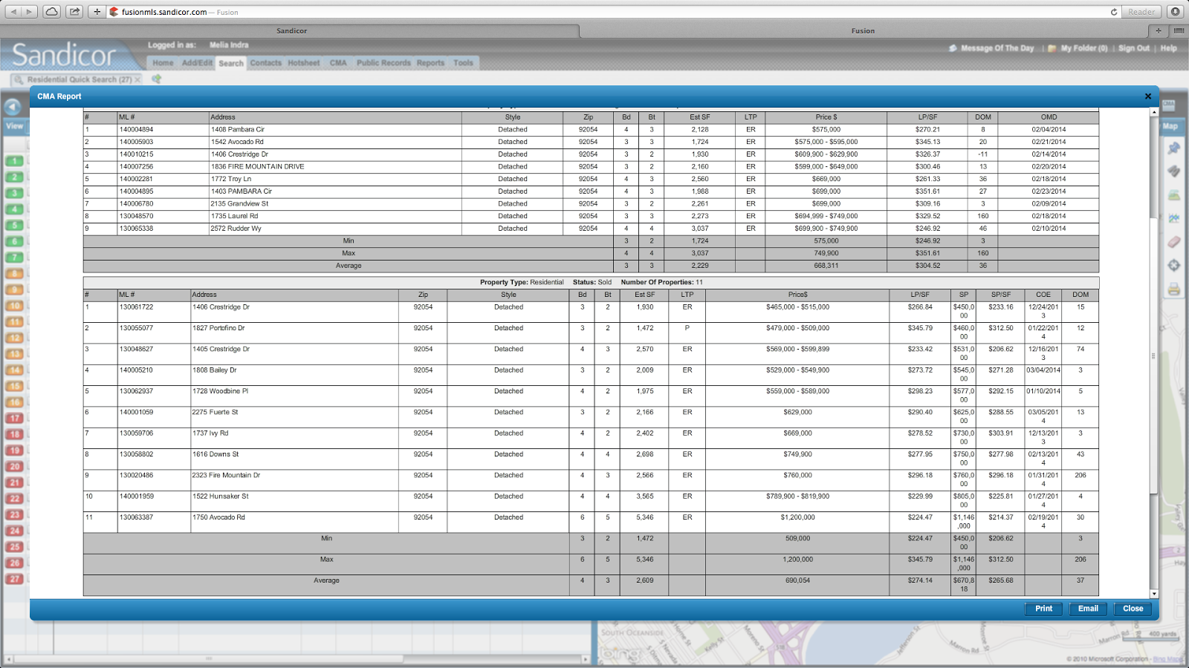This screenshot has width=1189, height=668.
Task: Open the Contacts menu tab
Action: coord(266,63)
